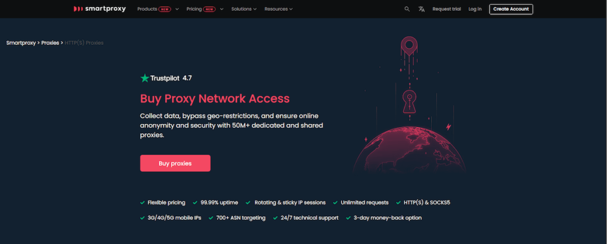Viewport: 607px width, 244px height.
Task: Click the Buy Proxy Network Access heading
Action: 215,99
